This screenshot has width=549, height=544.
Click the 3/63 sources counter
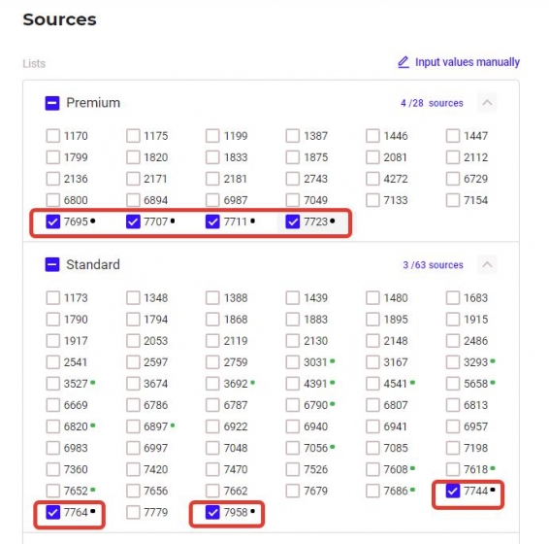click(x=433, y=265)
